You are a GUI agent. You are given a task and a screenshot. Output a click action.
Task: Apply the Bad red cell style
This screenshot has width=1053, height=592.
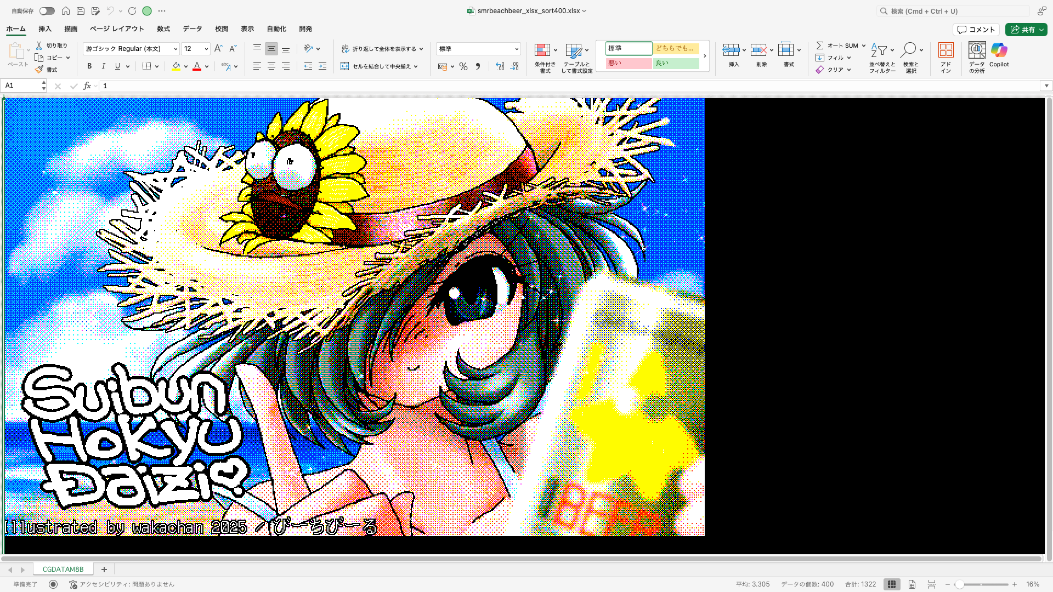pos(629,64)
